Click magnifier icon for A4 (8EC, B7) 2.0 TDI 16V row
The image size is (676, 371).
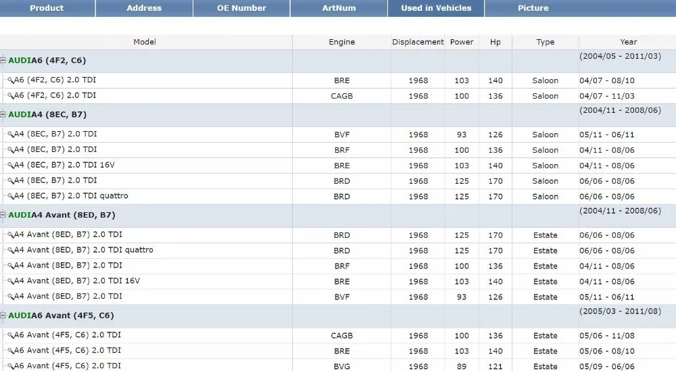pyautogui.click(x=11, y=166)
